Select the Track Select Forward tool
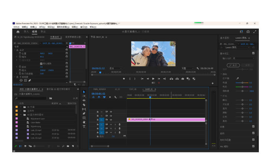 point(84,96)
